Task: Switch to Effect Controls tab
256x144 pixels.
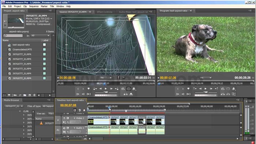Action: click(x=105, y=12)
